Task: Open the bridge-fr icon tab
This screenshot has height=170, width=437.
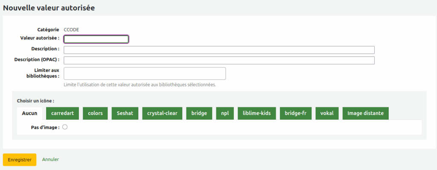Action: point(296,113)
